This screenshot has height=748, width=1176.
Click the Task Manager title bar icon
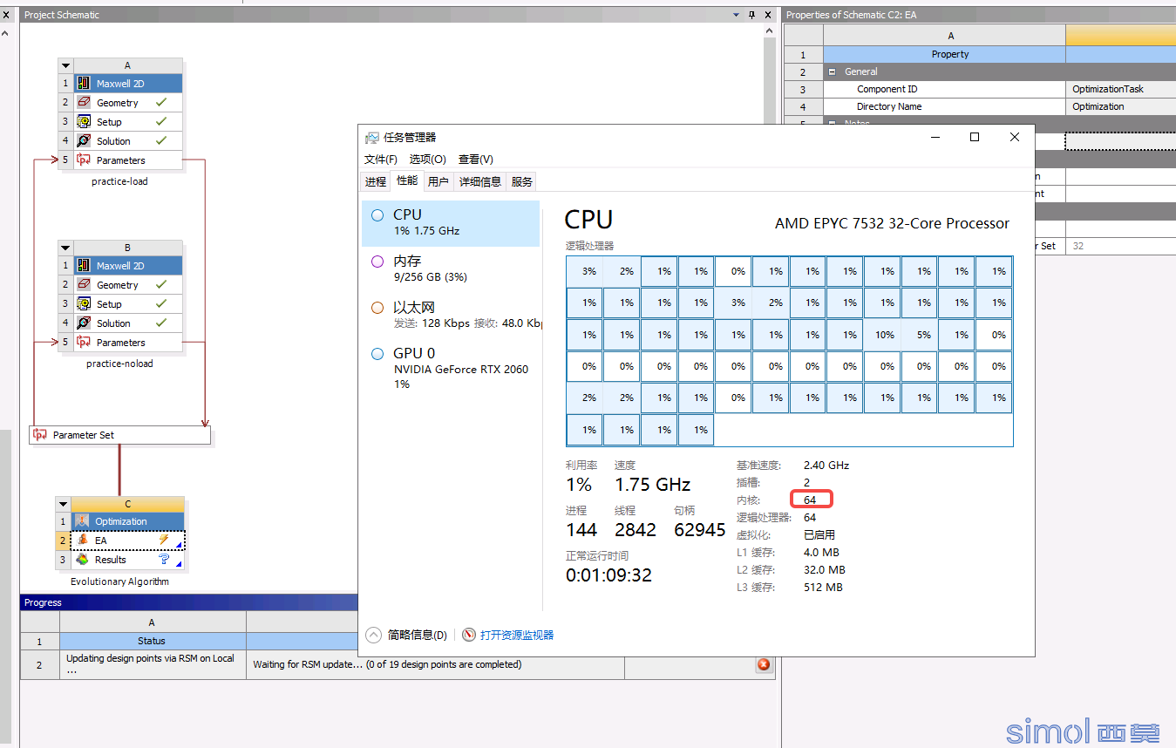click(372, 138)
